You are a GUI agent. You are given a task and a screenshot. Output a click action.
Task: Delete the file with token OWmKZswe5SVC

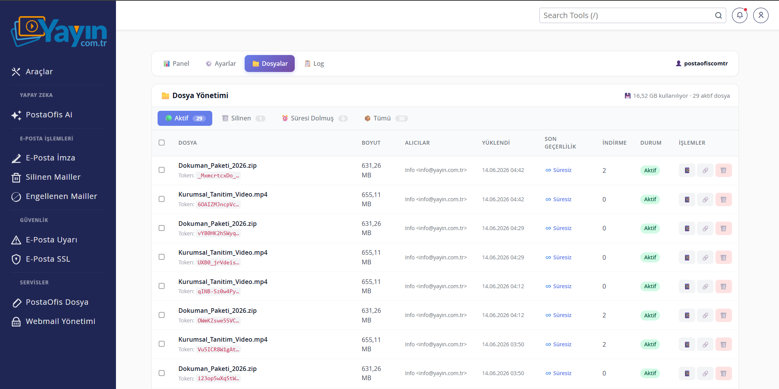click(x=724, y=316)
